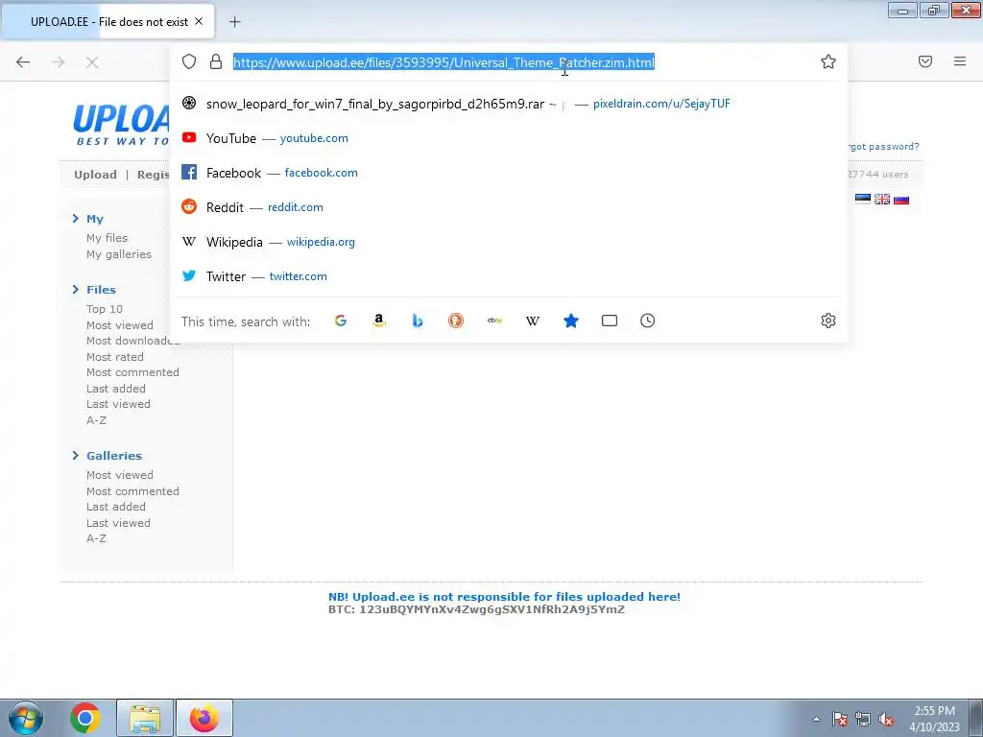Search bookmarks using the blue star icon
Screen dimensions: 983x737
[x=571, y=321]
